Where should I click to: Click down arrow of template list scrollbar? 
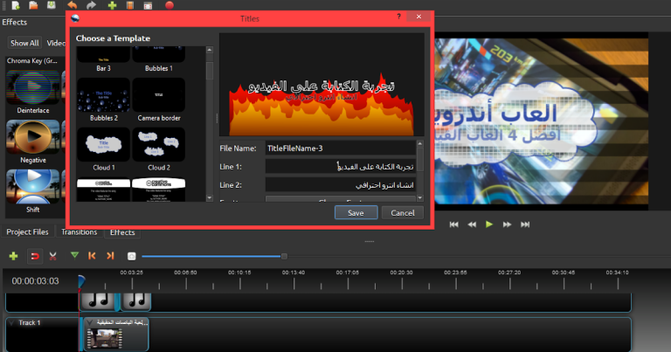(x=210, y=198)
